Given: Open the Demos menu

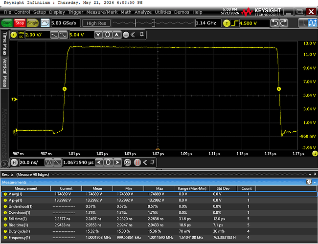Looking at the screenshot, I should click(x=182, y=12).
